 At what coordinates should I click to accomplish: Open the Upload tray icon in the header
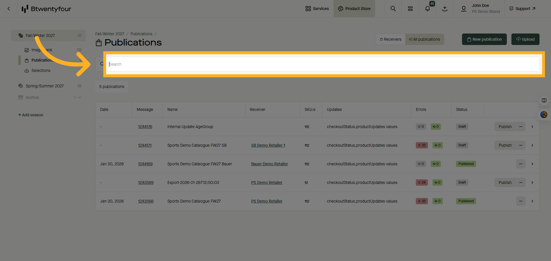coord(445,9)
